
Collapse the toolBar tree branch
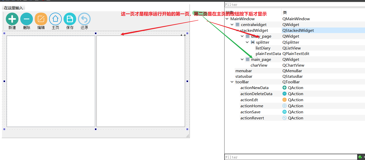point(232,82)
